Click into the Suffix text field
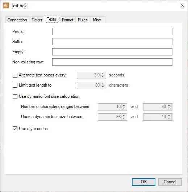Viewport: 188px width, 192px height. (112, 42)
